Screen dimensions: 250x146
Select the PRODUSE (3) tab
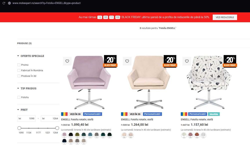point(24,43)
